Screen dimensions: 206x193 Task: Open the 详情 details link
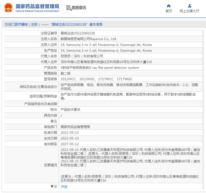click(x=64, y=187)
